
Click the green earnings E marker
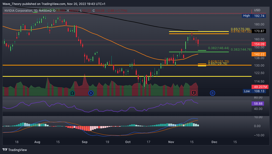click(x=72, y=93)
